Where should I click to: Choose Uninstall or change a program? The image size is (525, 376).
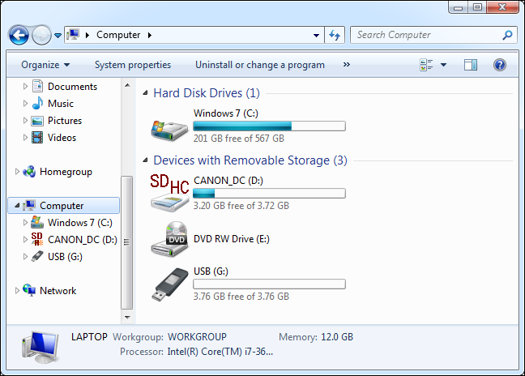click(x=260, y=65)
